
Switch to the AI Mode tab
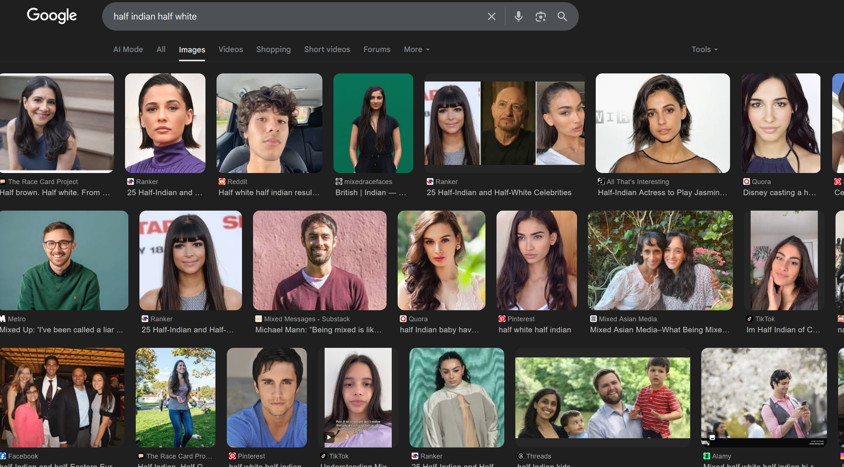(128, 49)
